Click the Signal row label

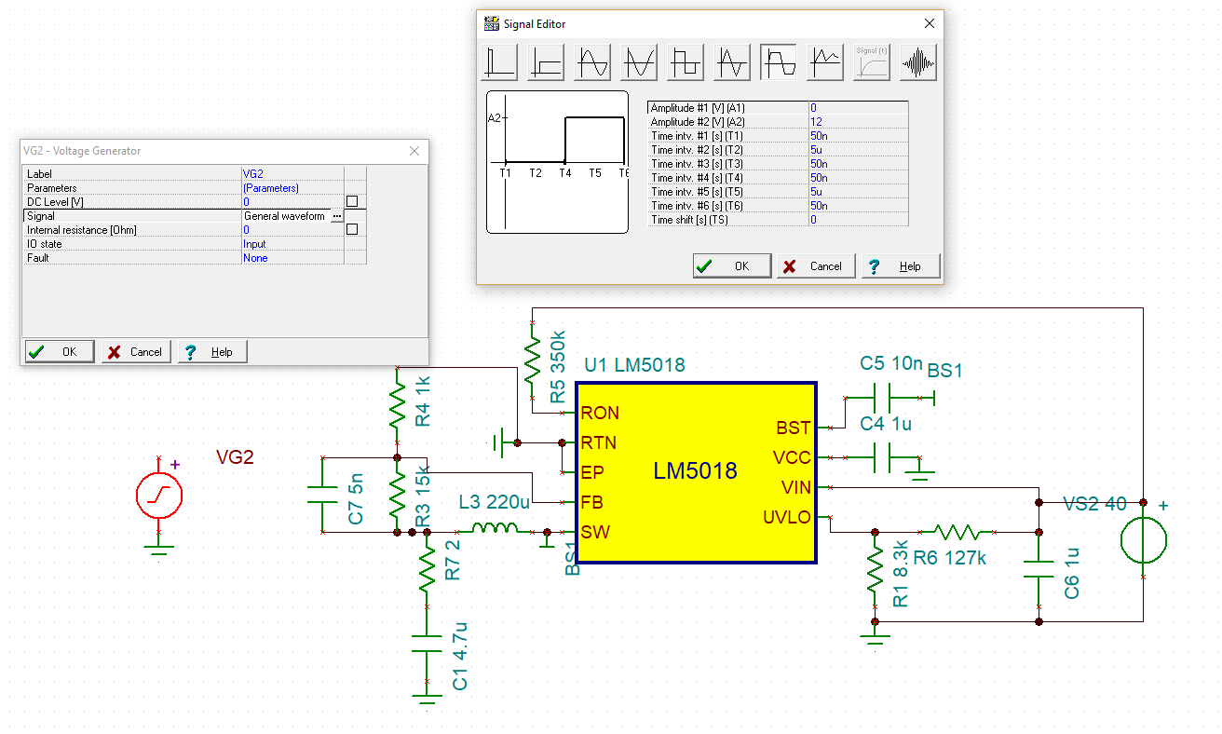pyautogui.click(x=41, y=216)
